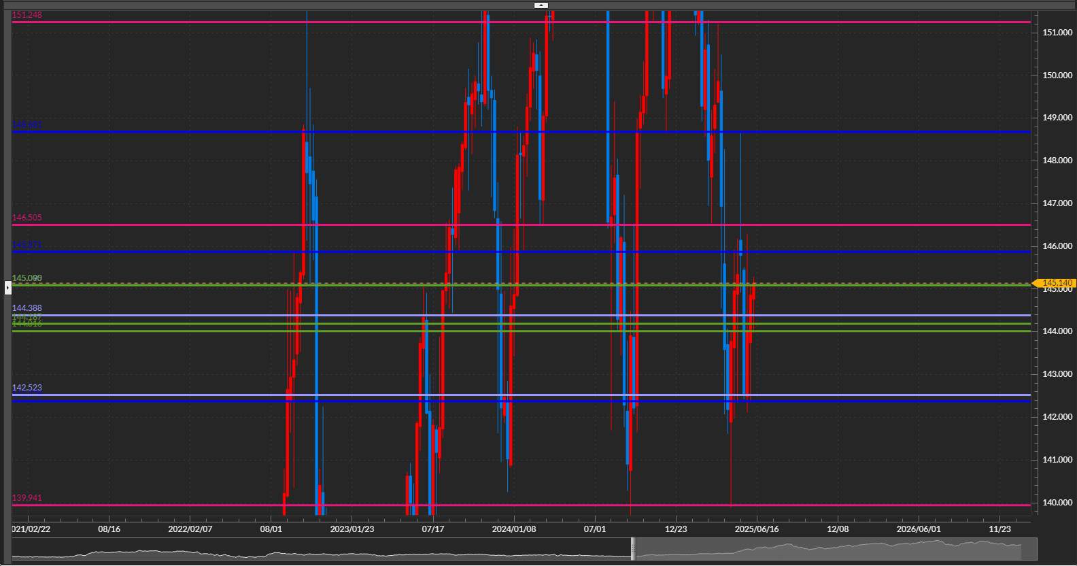Viewport: 1077px width, 566px height.
Task: Click the 150.000 price axis label
Action: pos(1057,76)
